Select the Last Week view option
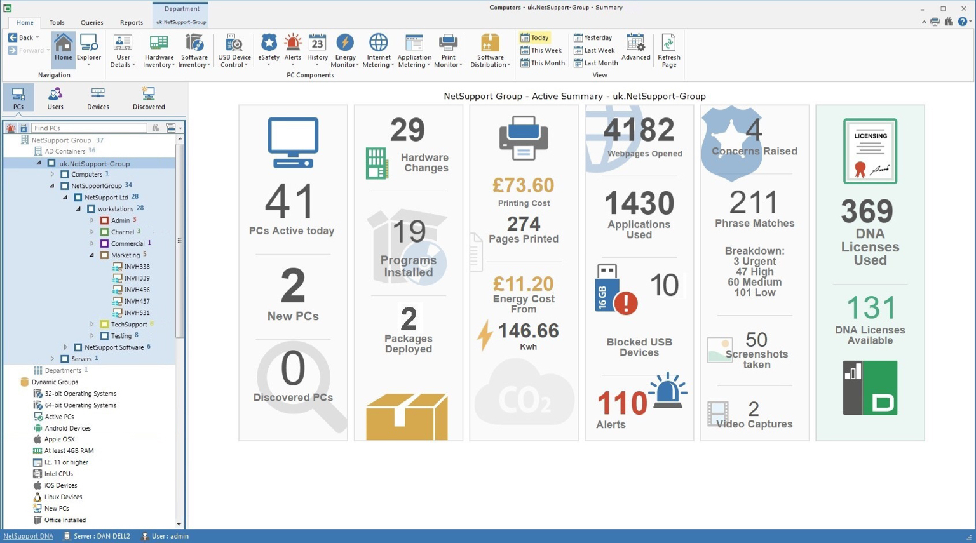Image resolution: width=976 pixels, height=543 pixels. [x=594, y=50]
